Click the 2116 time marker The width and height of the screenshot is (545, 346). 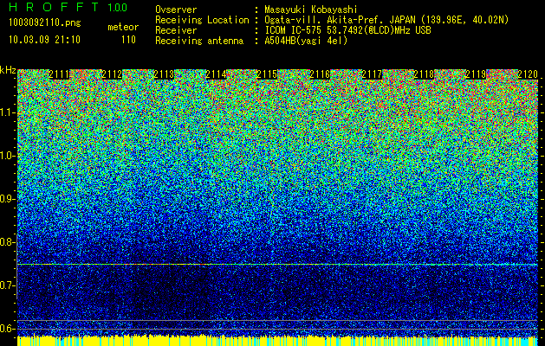(x=320, y=74)
